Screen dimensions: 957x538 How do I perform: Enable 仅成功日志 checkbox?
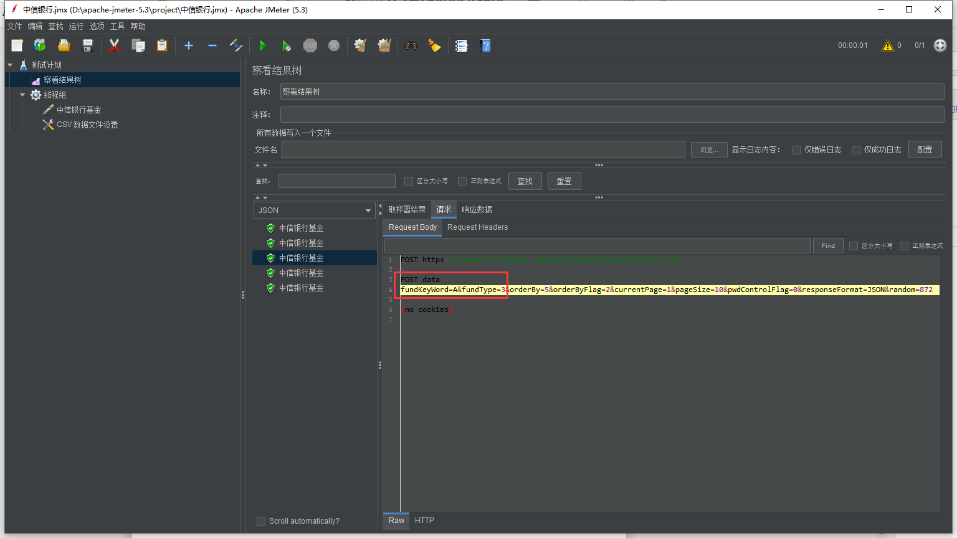(x=856, y=150)
